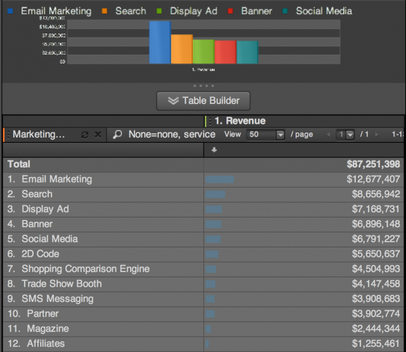Click revenue value $8,656,942

376,194
